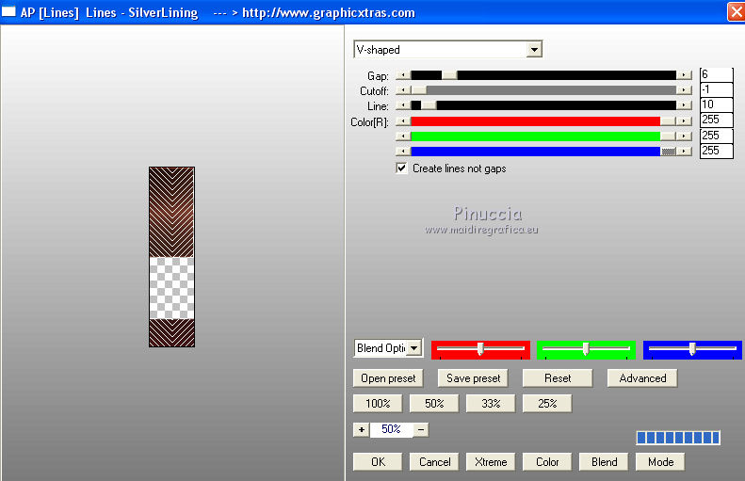Click on the blue color slider bar
Viewport: 745px width, 481px height.
pyautogui.click(x=543, y=152)
